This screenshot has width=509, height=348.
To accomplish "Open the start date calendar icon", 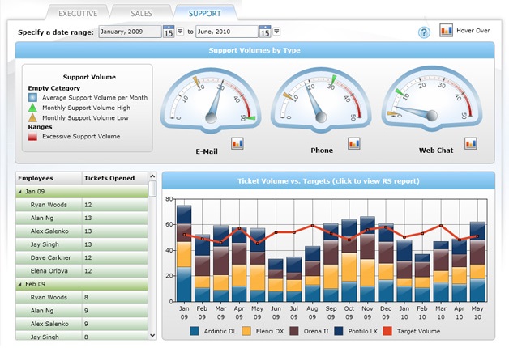I will tap(169, 32).
